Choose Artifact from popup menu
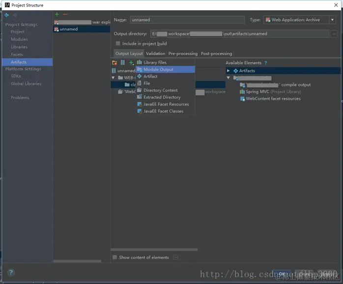This screenshot has width=343, height=284. pyautogui.click(x=166, y=76)
